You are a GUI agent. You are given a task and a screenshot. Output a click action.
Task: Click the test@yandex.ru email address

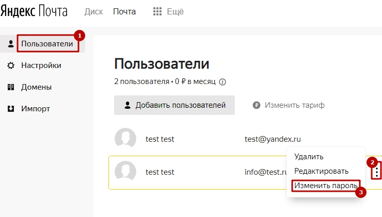point(273,139)
